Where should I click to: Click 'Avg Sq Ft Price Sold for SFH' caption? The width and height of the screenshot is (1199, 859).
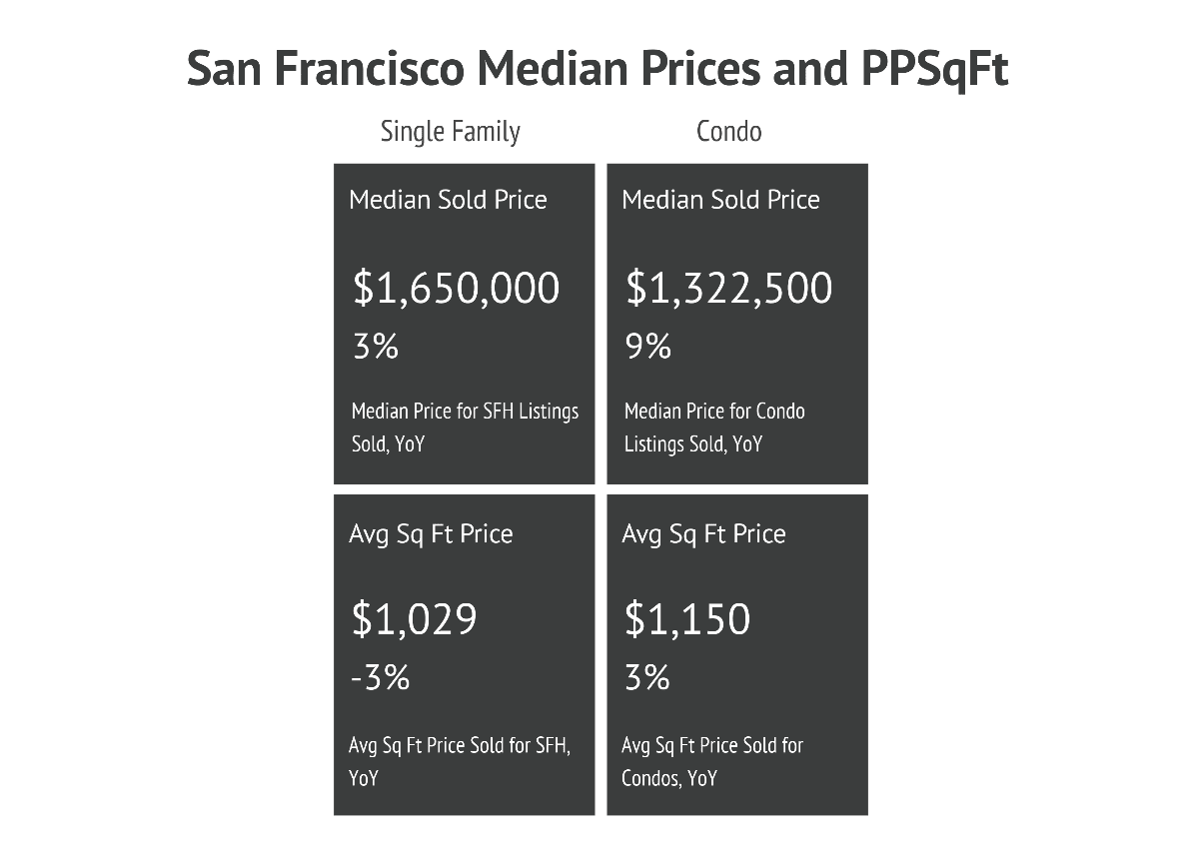460,761
